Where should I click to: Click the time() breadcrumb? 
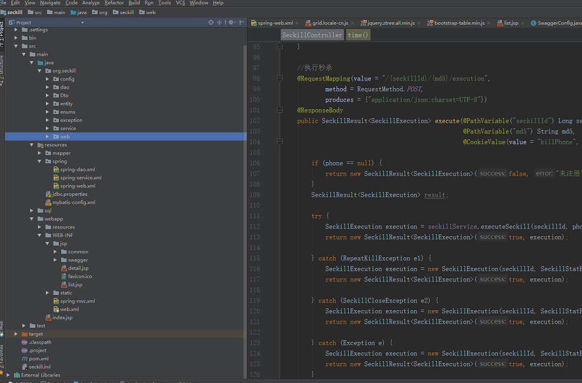pyautogui.click(x=358, y=35)
